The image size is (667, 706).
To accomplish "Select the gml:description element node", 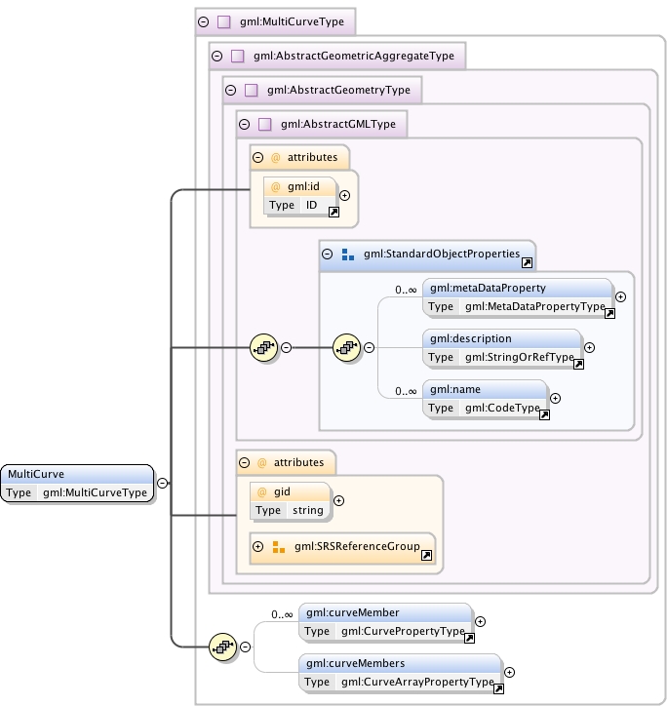I will tap(502, 347).
